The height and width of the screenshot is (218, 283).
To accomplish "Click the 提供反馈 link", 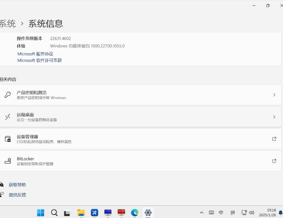I will tap(17, 195).
